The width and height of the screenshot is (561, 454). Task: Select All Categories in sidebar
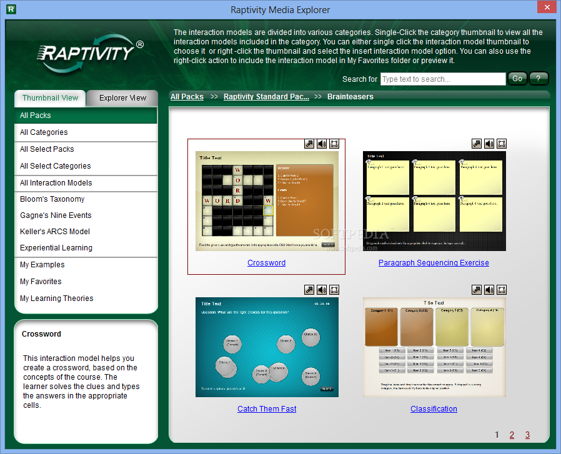pos(86,132)
